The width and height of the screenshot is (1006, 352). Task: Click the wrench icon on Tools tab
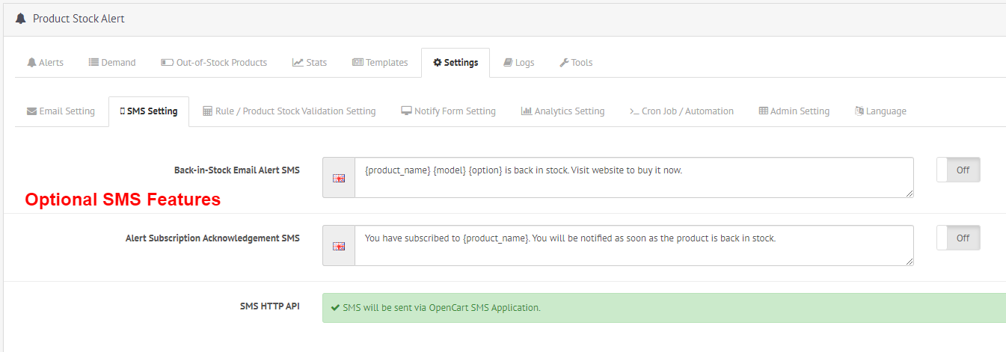pyautogui.click(x=564, y=63)
